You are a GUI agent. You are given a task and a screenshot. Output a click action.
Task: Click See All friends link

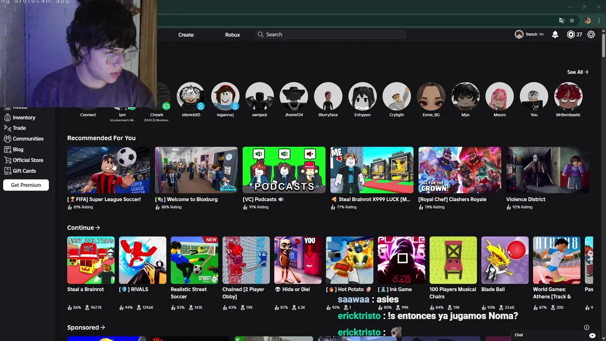(x=578, y=72)
